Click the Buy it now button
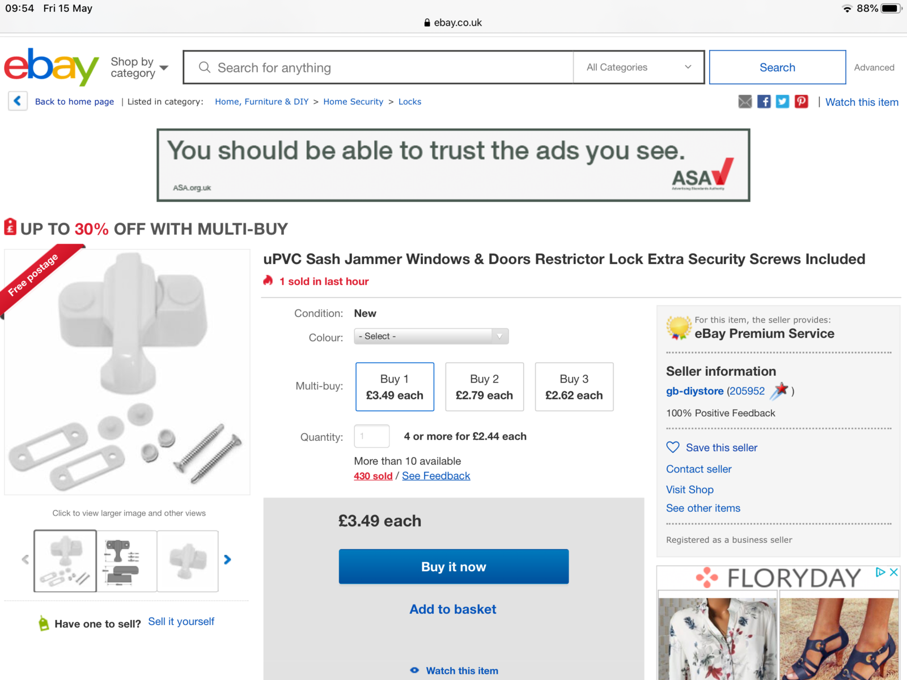Image resolution: width=907 pixels, height=680 pixels. tap(453, 567)
